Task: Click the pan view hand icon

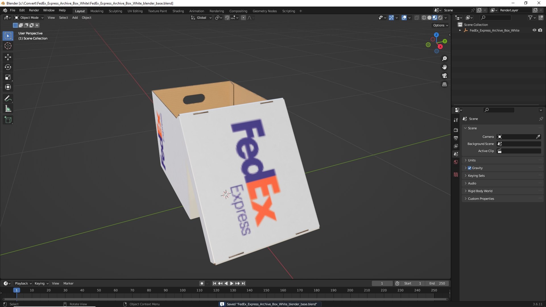Action: click(444, 67)
